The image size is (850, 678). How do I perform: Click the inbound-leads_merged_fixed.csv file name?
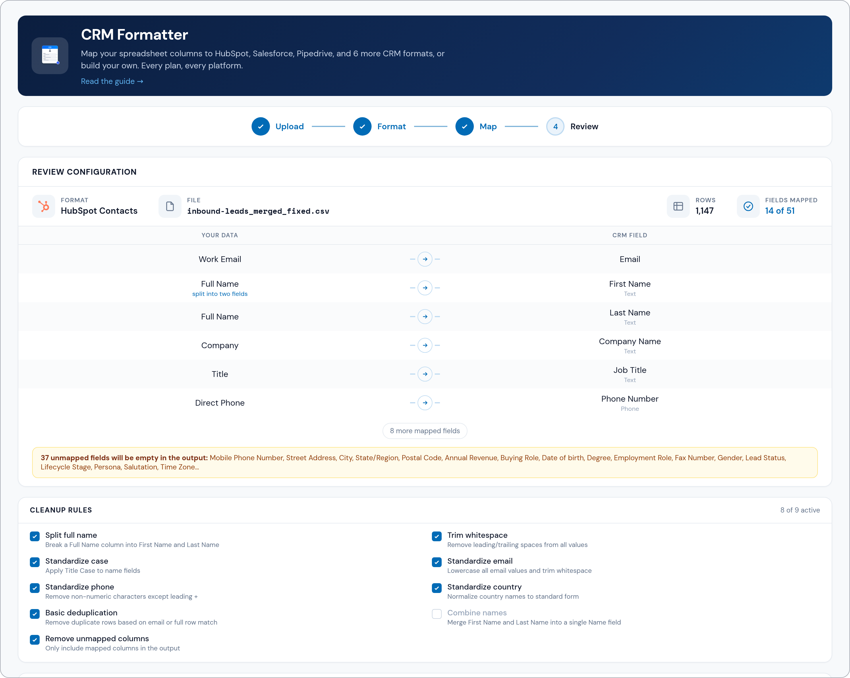(x=258, y=211)
